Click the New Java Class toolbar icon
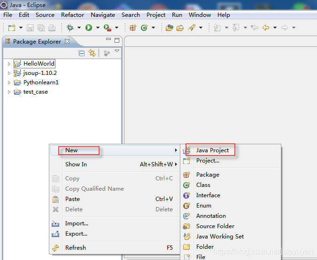Image resolution: width=317 pixels, height=260 pixels. coord(144,28)
